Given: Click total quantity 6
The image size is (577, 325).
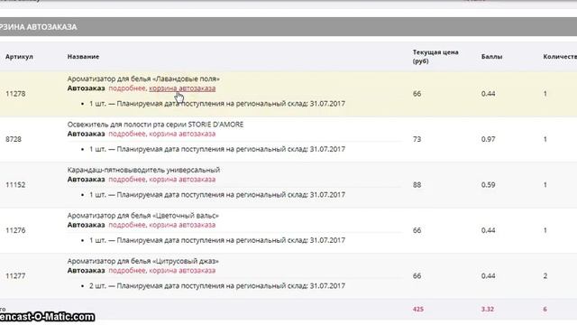Looking at the screenshot, I should pos(545,309).
